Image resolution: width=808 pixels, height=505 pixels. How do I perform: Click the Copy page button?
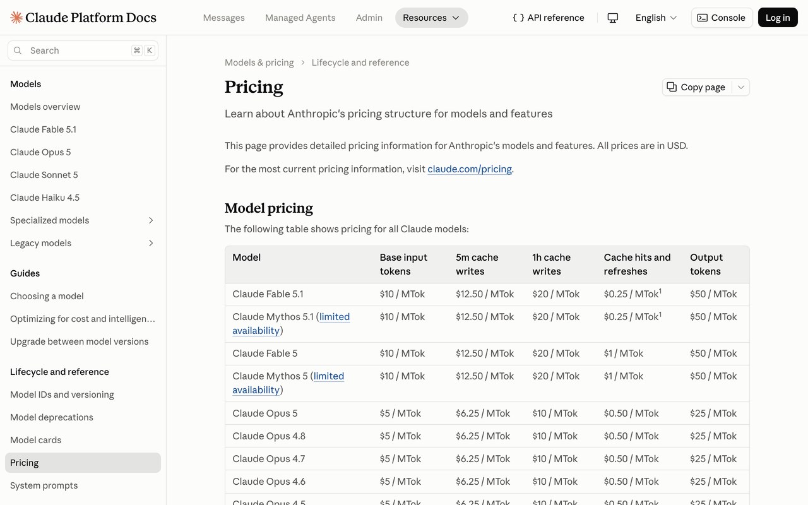[x=698, y=87]
